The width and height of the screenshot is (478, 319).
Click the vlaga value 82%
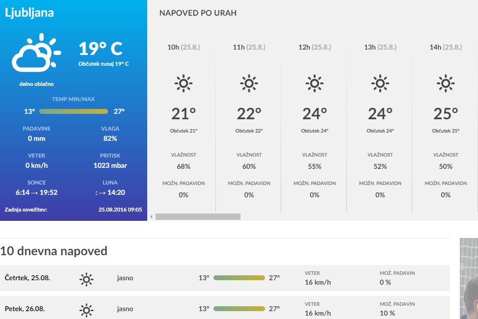[110, 138]
